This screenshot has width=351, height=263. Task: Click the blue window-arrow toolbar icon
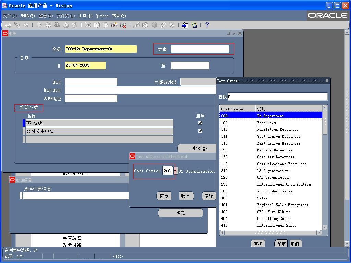(185, 25)
